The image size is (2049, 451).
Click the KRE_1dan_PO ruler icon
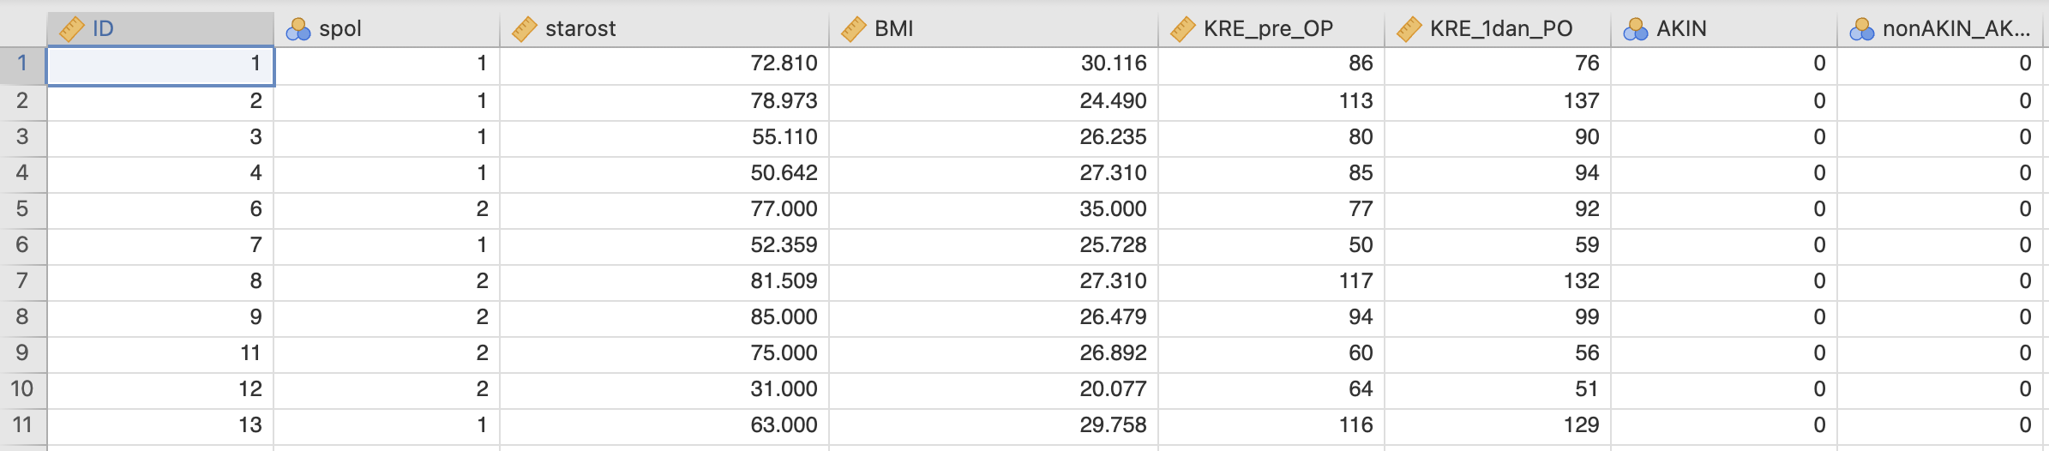point(1409,29)
